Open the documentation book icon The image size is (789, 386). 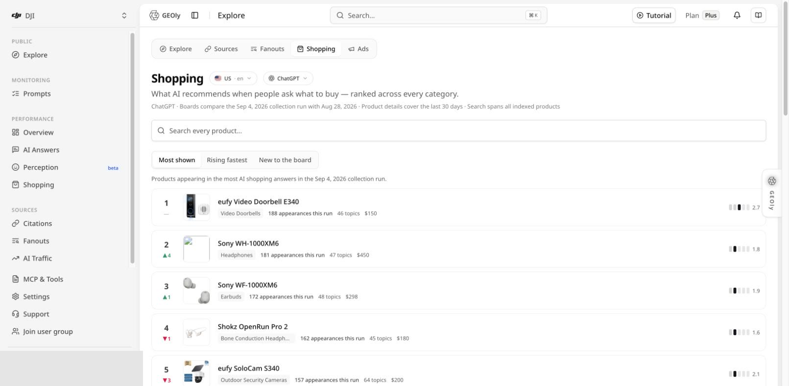point(758,15)
